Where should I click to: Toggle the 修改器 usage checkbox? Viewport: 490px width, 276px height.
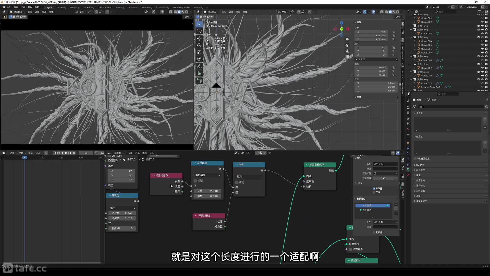pos(374,189)
